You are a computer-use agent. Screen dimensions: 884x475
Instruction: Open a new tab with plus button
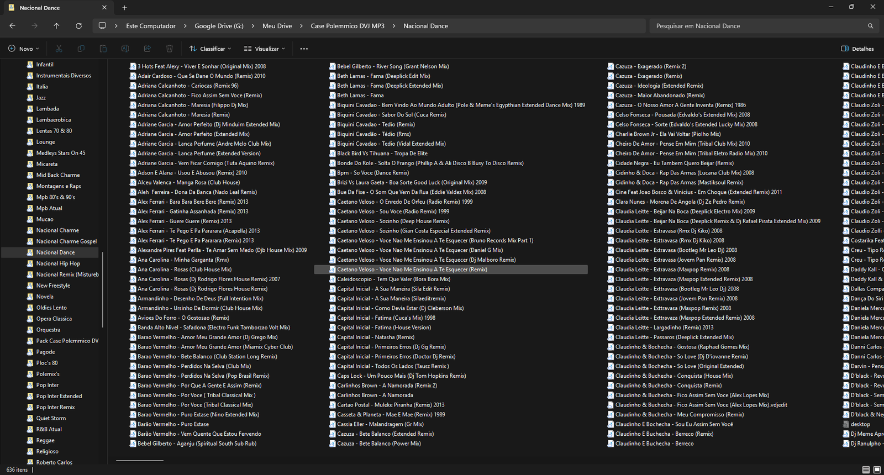point(124,8)
